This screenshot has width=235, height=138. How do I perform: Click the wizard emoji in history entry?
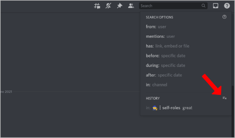[155, 108]
